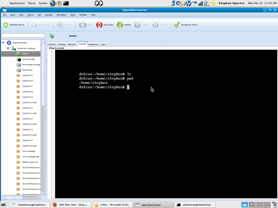278x208 pixels.
Task: Select the Local storage icon in tree
Action: click(x=19, y=59)
